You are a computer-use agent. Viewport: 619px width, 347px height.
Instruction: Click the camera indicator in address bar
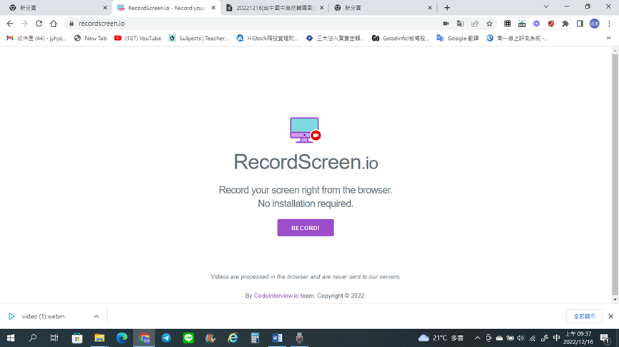(446, 24)
